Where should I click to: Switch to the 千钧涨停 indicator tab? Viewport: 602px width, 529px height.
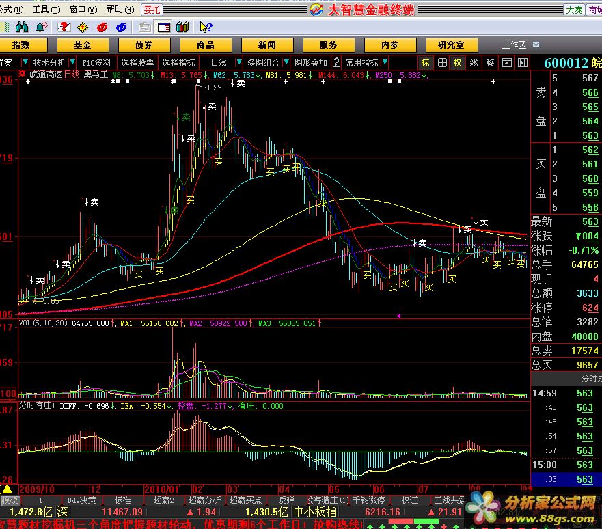pos(368,500)
